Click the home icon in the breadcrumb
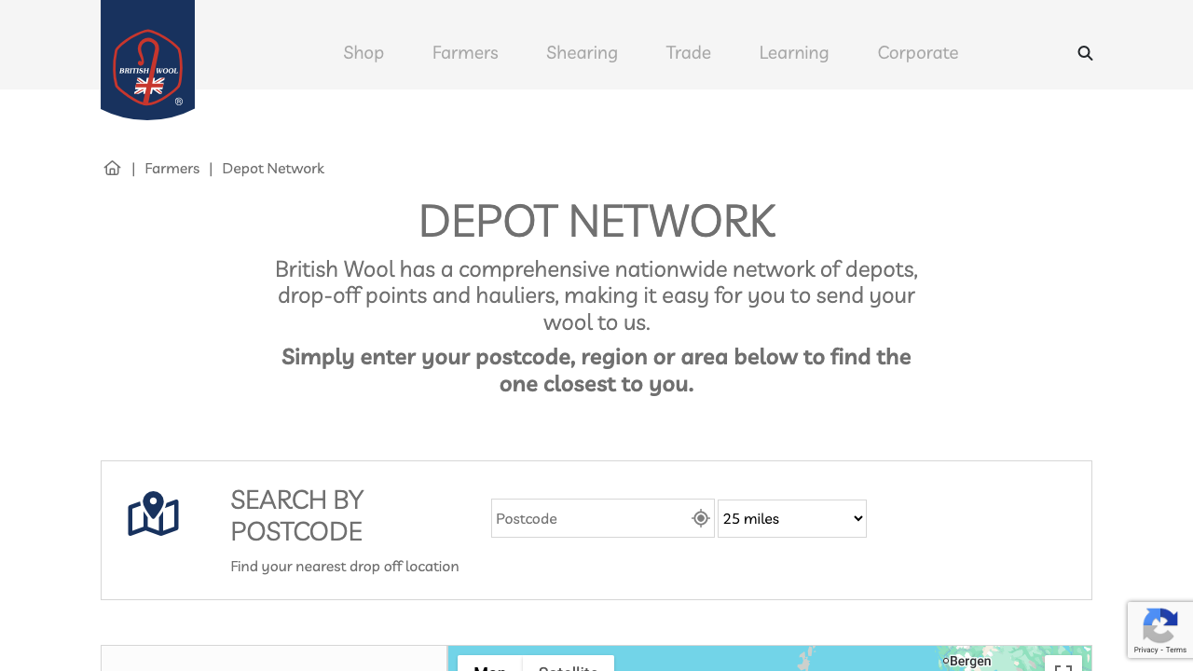Screen dimensions: 1193x671 (112, 168)
